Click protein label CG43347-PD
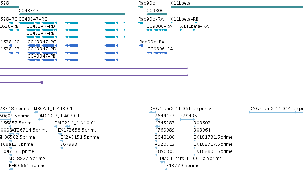 point(42,49)
